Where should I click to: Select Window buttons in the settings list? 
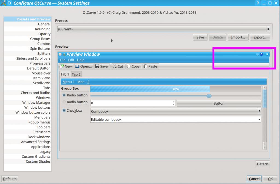tap(37, 108)
